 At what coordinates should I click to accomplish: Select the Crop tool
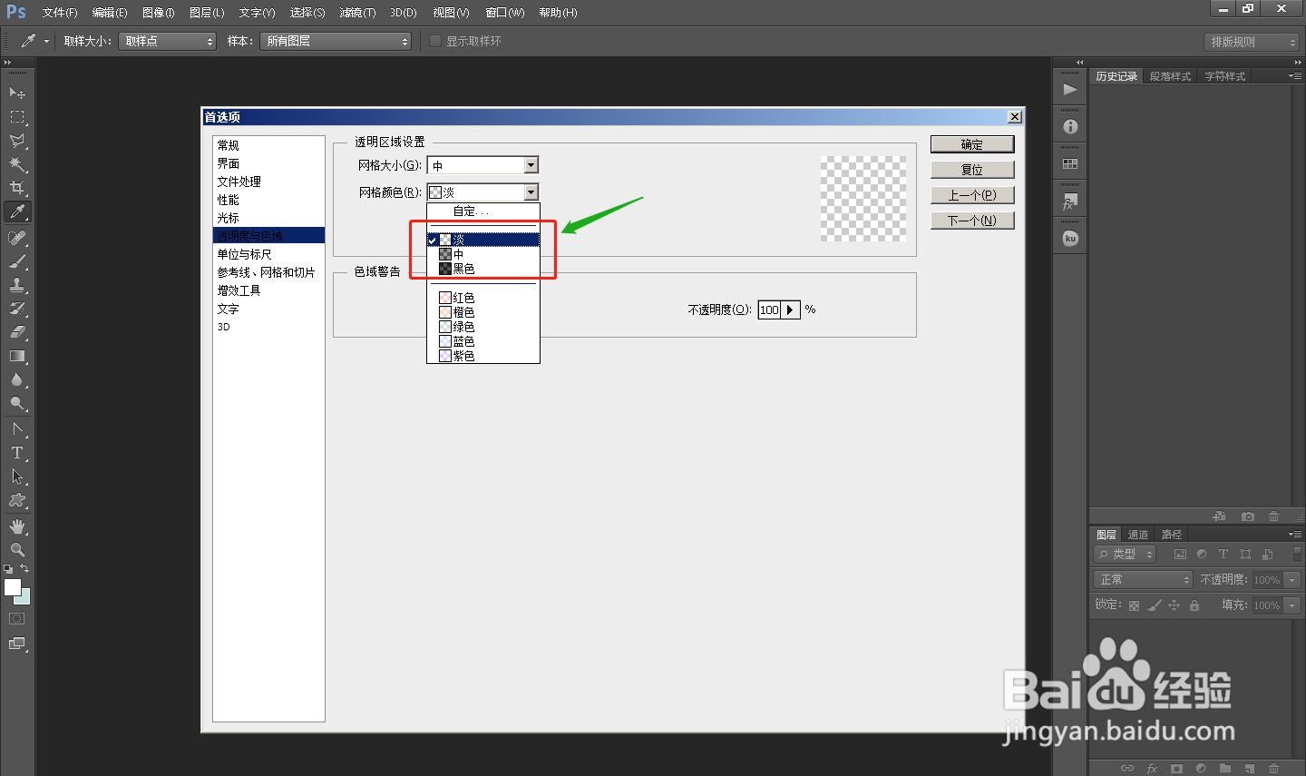coord(17,188)
